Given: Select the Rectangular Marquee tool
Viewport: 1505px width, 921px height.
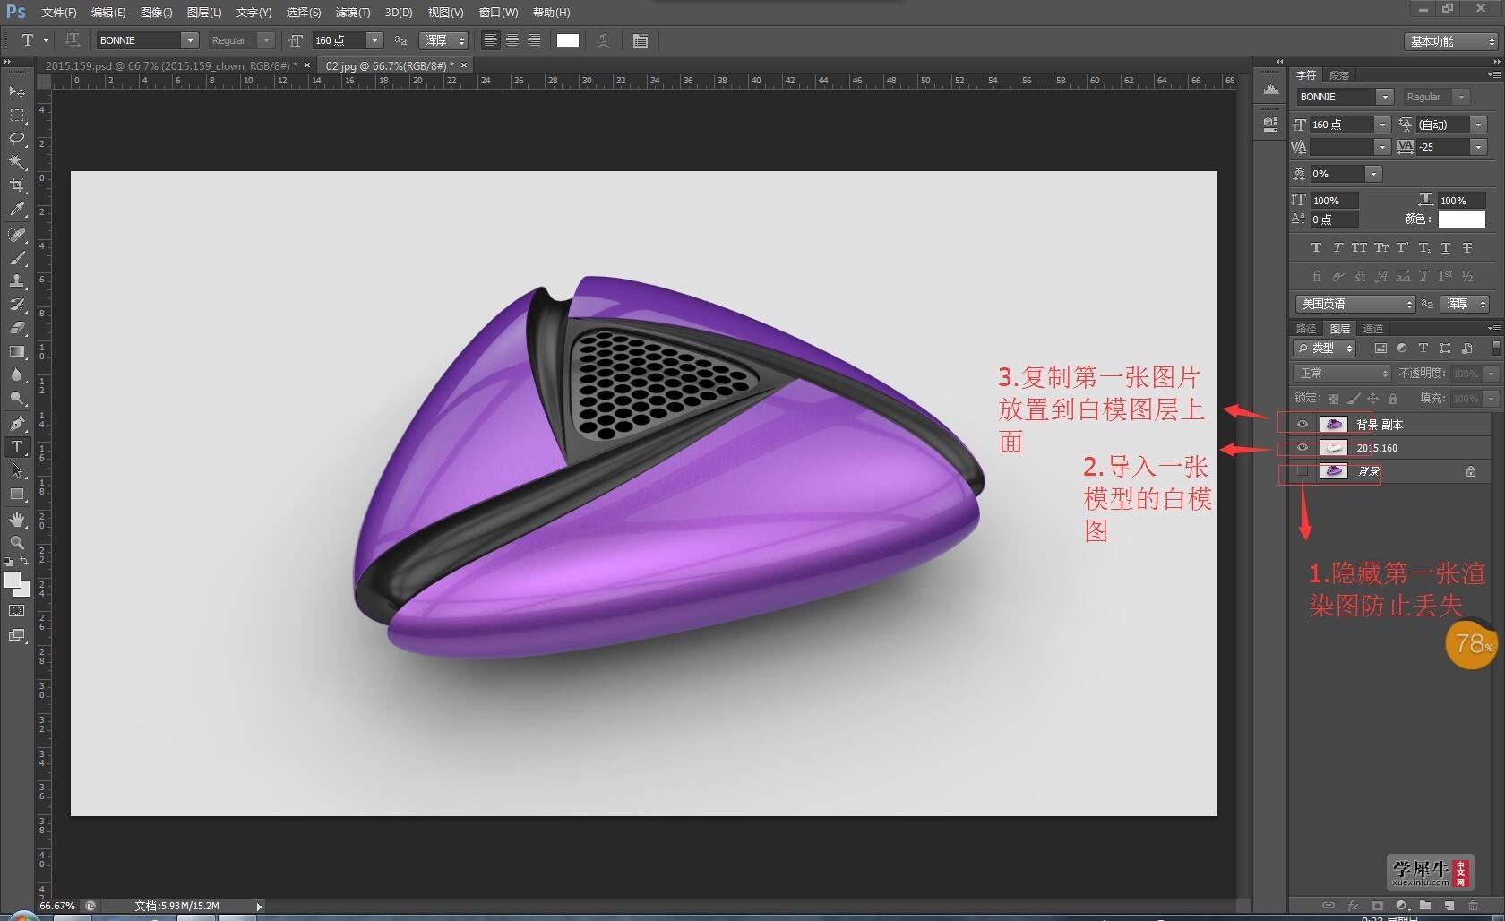Looking at the screenshot, I should [x=16, y=116].
